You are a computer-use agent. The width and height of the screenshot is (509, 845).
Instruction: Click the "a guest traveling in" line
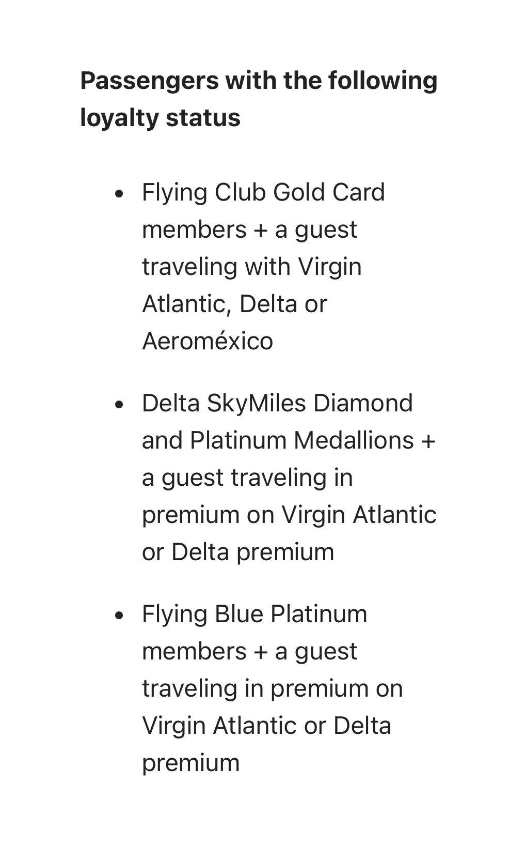click(x=247, y=478)
